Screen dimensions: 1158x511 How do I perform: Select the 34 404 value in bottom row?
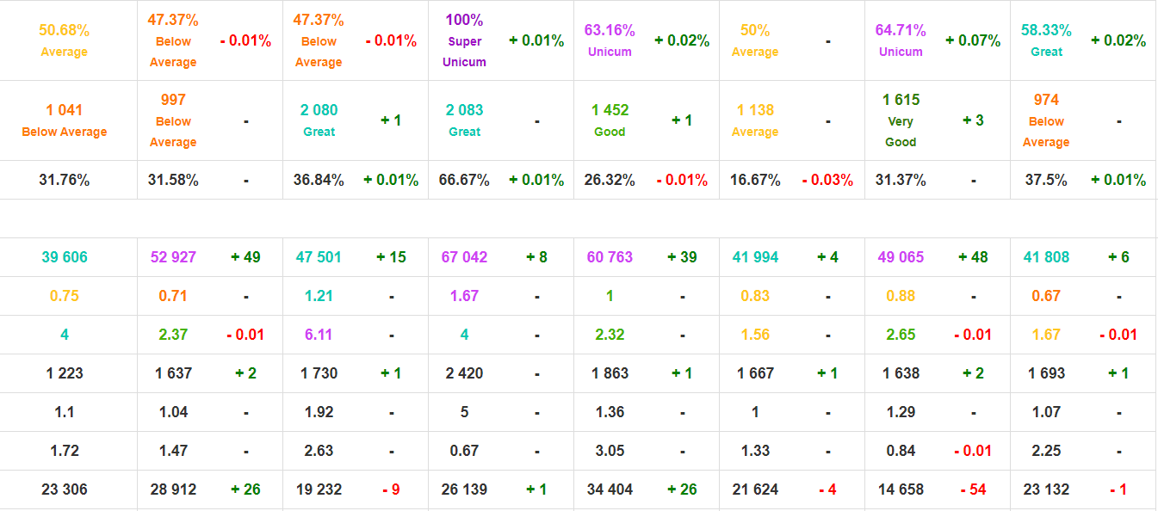(610, 489)
